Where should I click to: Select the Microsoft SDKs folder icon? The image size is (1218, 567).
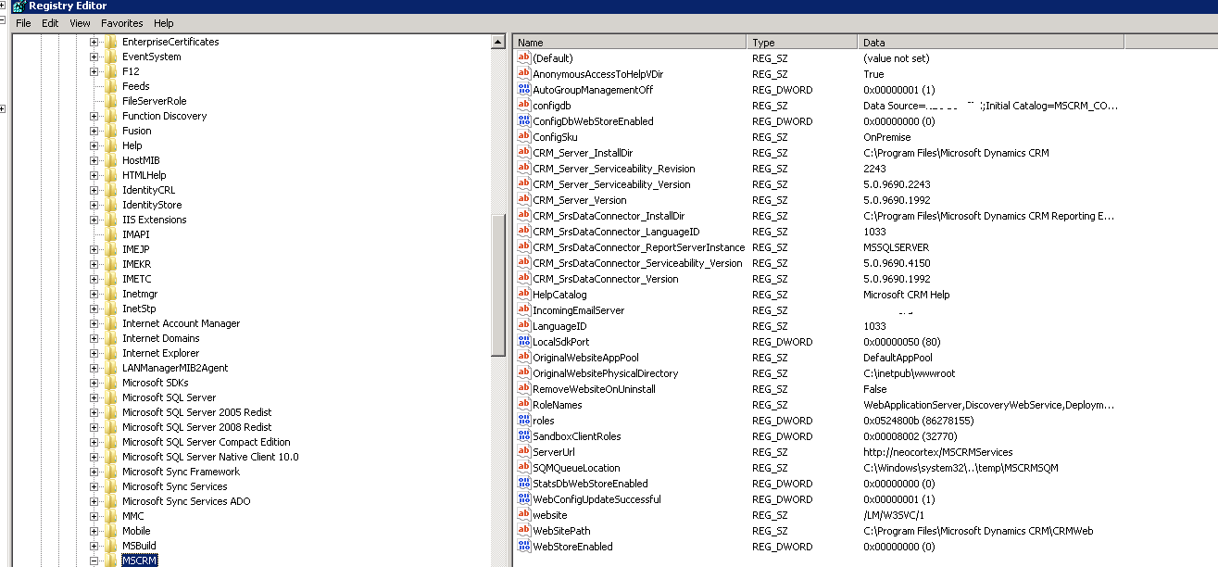pos(111,383)
